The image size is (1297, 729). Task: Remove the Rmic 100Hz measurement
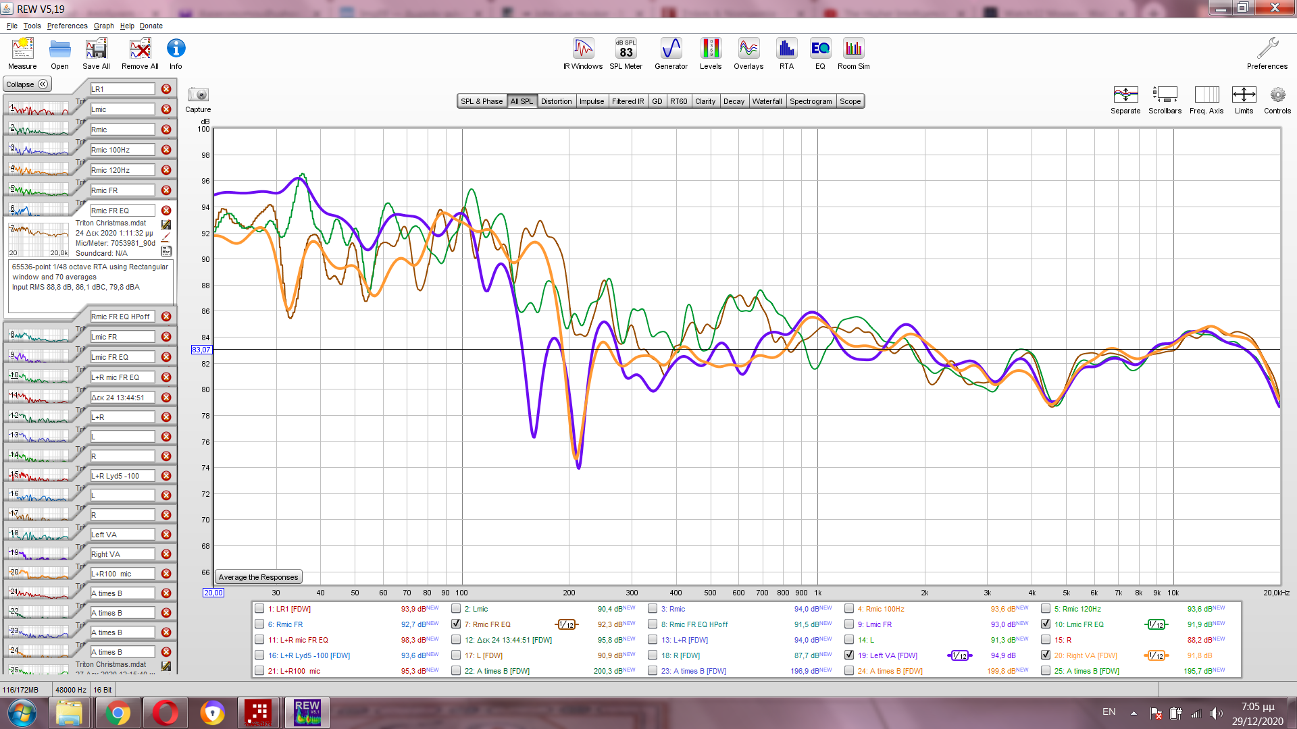coord(166,150)
